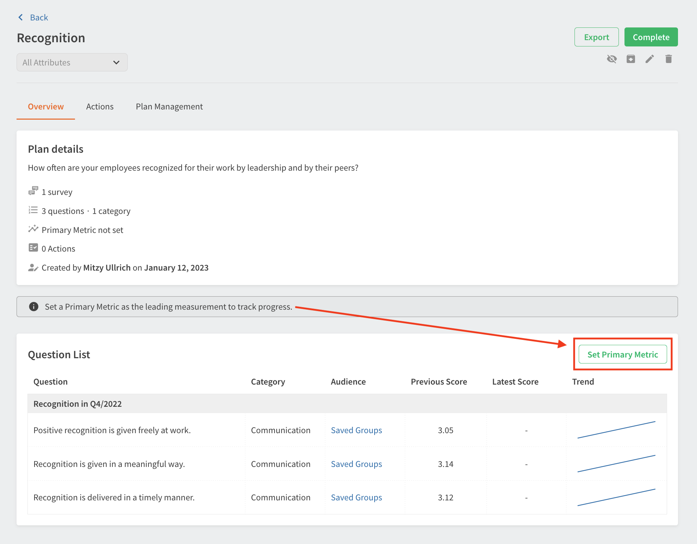Click the All Attributes dropdown chevron
Screen dimensions: 697x544
pyautogui.click(x=116, y=62)
